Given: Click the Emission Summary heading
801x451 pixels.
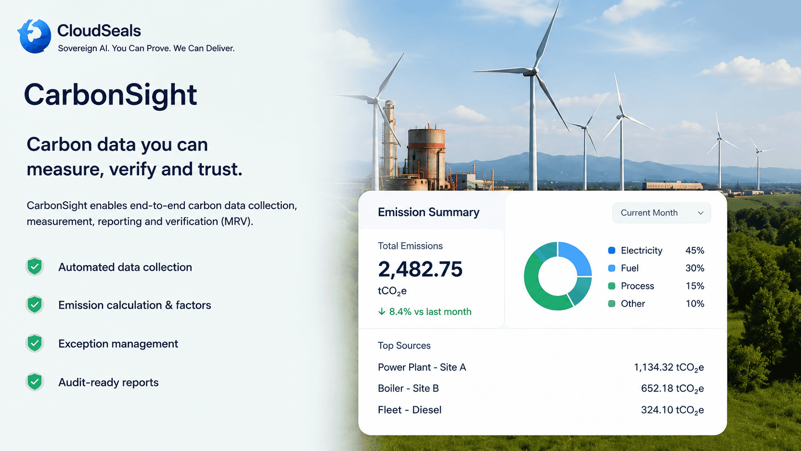Looking at the screenshot, I should coord(429,212).
